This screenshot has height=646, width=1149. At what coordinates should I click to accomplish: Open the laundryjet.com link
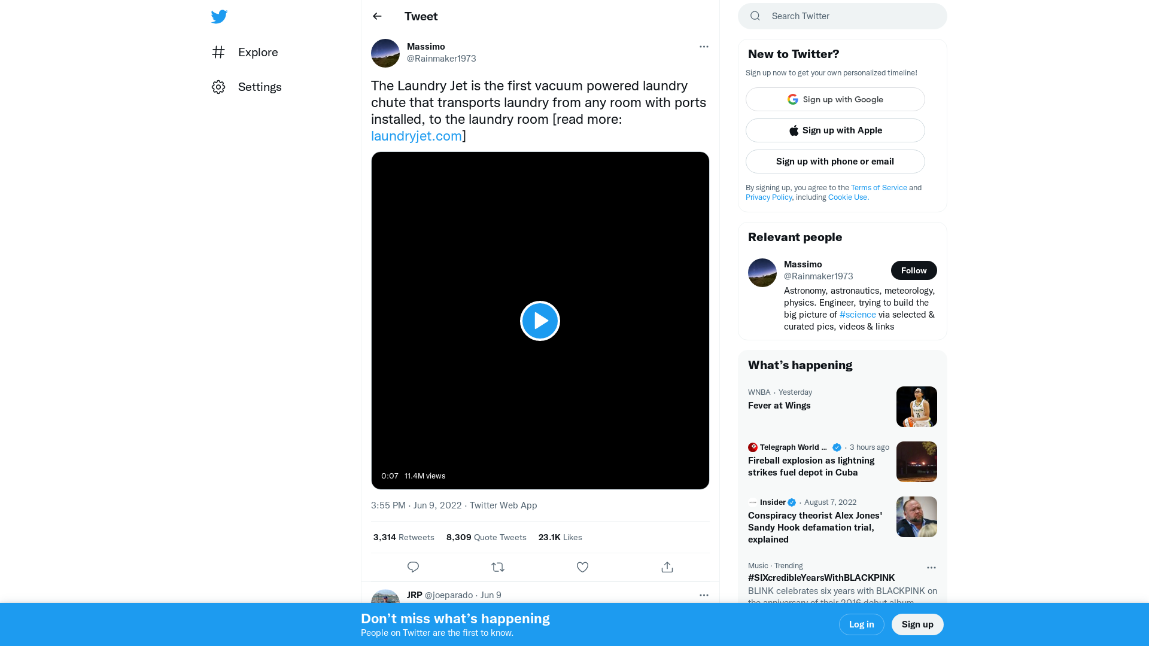pos(416,136)
